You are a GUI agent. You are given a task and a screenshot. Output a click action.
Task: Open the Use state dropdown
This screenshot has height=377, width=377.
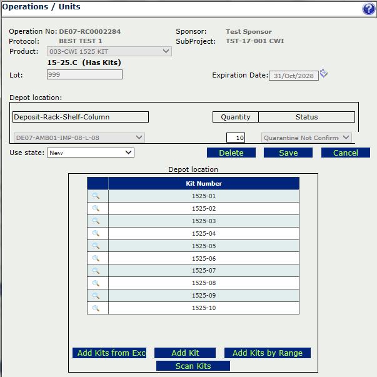(91, 153)
